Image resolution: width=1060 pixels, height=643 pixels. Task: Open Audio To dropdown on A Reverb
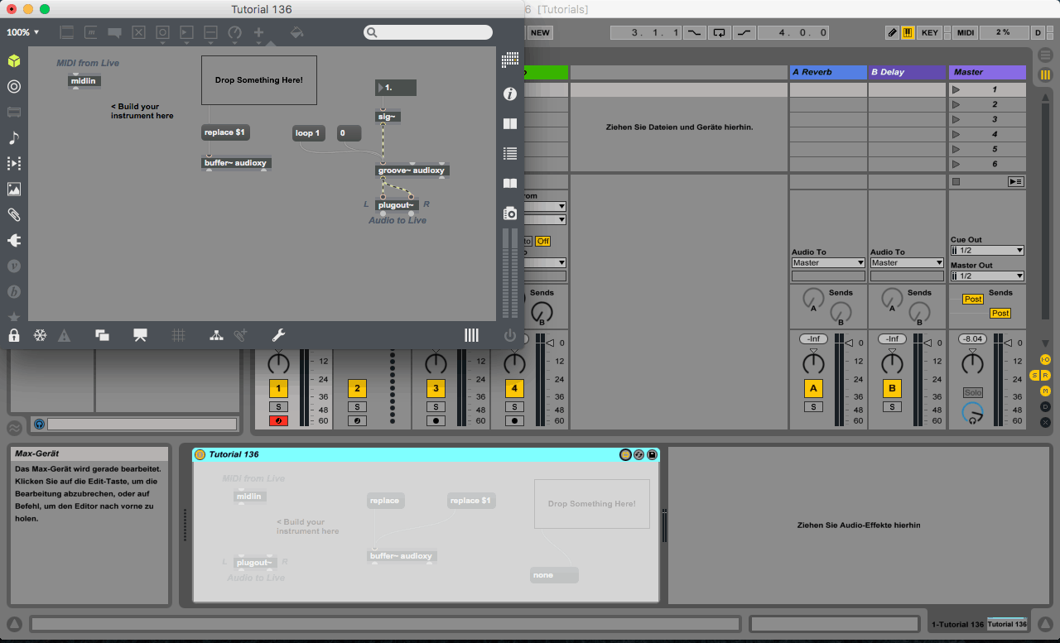point(828,263)
